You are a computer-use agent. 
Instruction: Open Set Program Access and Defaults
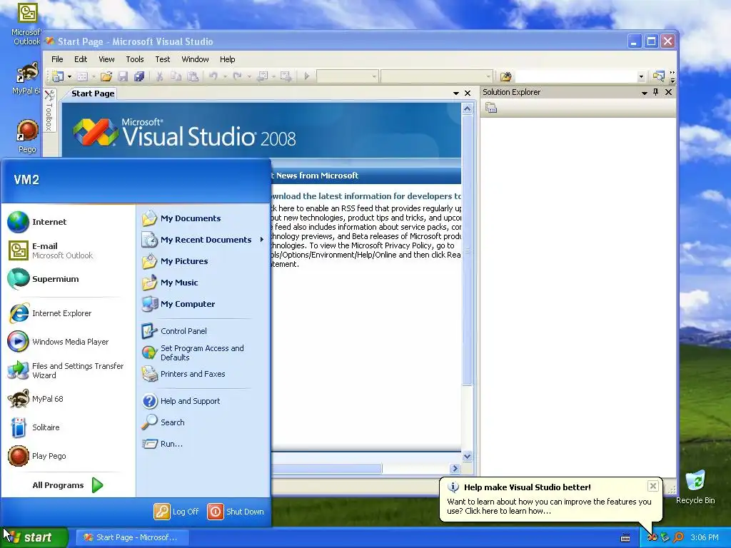click(203, 352)
